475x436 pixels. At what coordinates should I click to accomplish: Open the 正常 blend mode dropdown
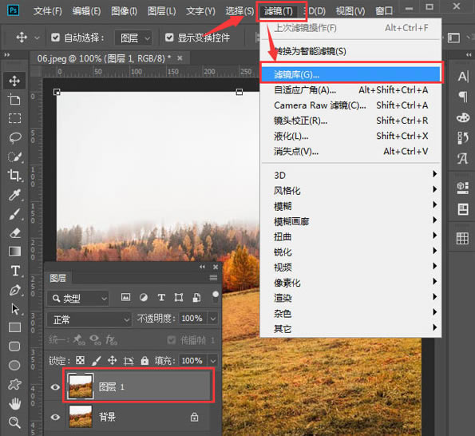[x=89, y=319]
